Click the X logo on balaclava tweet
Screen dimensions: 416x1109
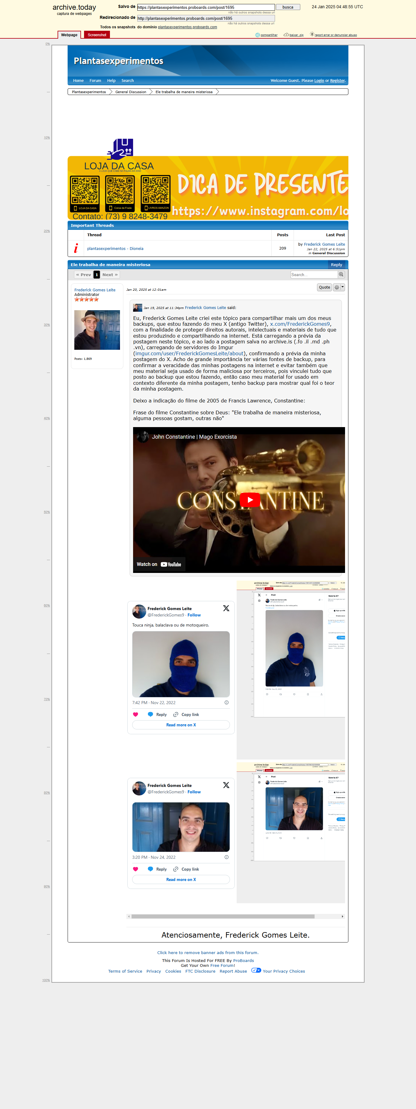226,608
